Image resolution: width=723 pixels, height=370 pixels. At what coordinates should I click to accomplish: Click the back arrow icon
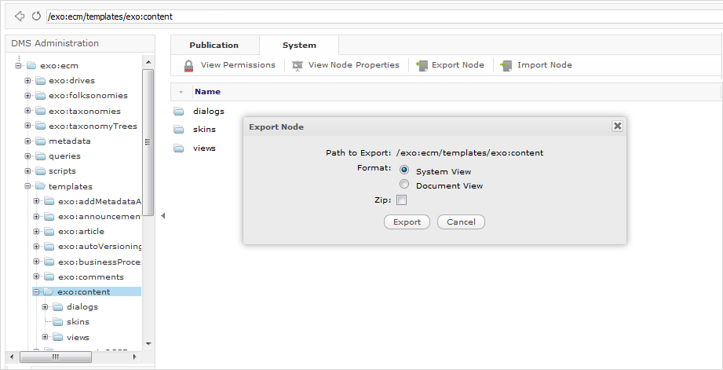pos(20,16)
